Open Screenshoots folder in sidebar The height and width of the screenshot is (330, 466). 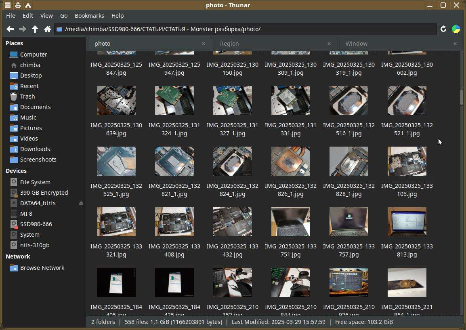pyautogui.click(x=38, y=160)
